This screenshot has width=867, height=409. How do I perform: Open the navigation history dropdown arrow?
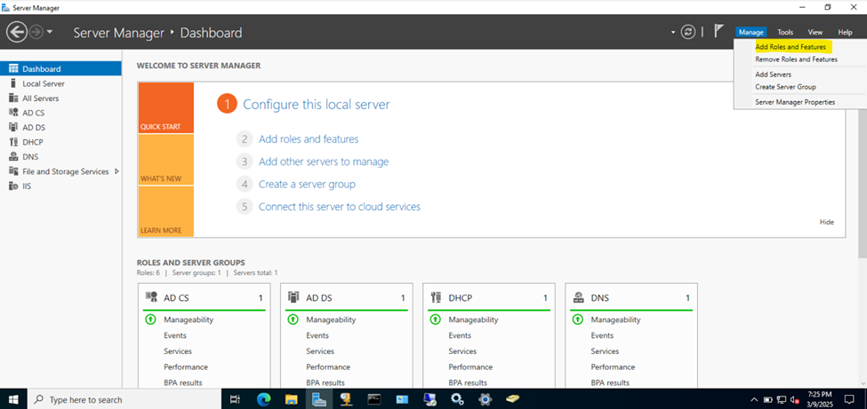50,33
